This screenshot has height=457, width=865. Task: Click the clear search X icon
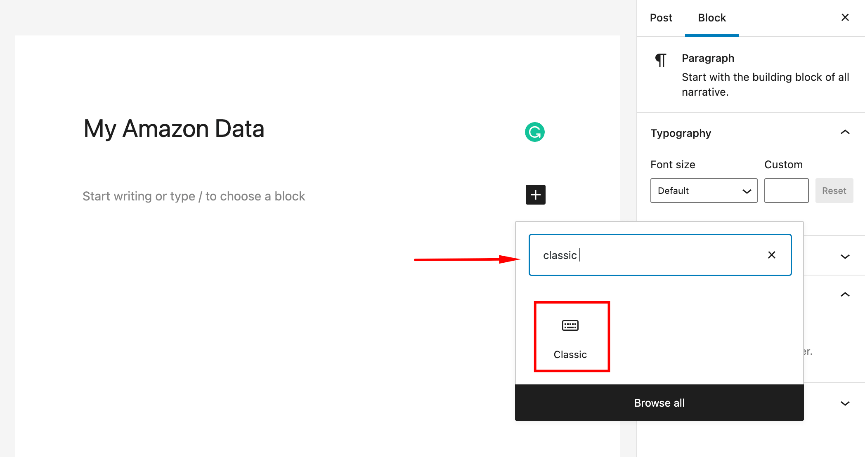pyautogui.click(x=771, y=255)
